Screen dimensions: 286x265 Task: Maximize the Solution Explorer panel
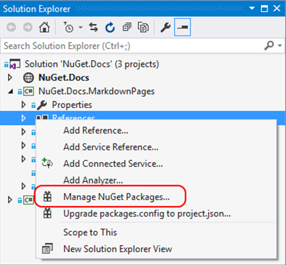[x=264, y=9]
